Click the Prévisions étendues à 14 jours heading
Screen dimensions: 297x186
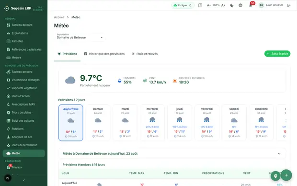point(84,165)
